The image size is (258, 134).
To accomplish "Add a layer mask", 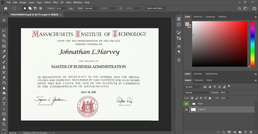I will pyautogui.click(x=229, y=132).
